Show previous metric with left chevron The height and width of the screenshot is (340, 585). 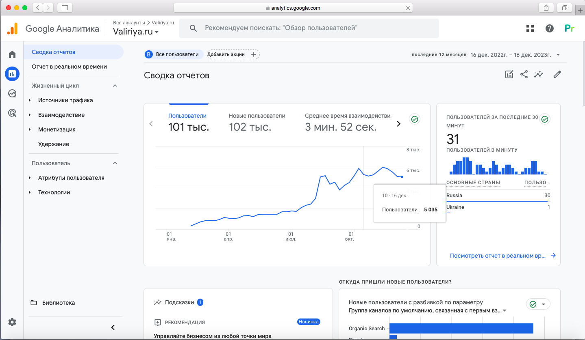151,124
